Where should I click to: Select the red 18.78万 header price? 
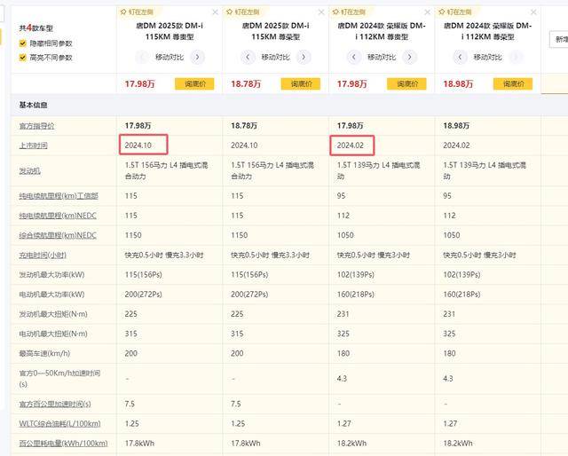point(246,84)
